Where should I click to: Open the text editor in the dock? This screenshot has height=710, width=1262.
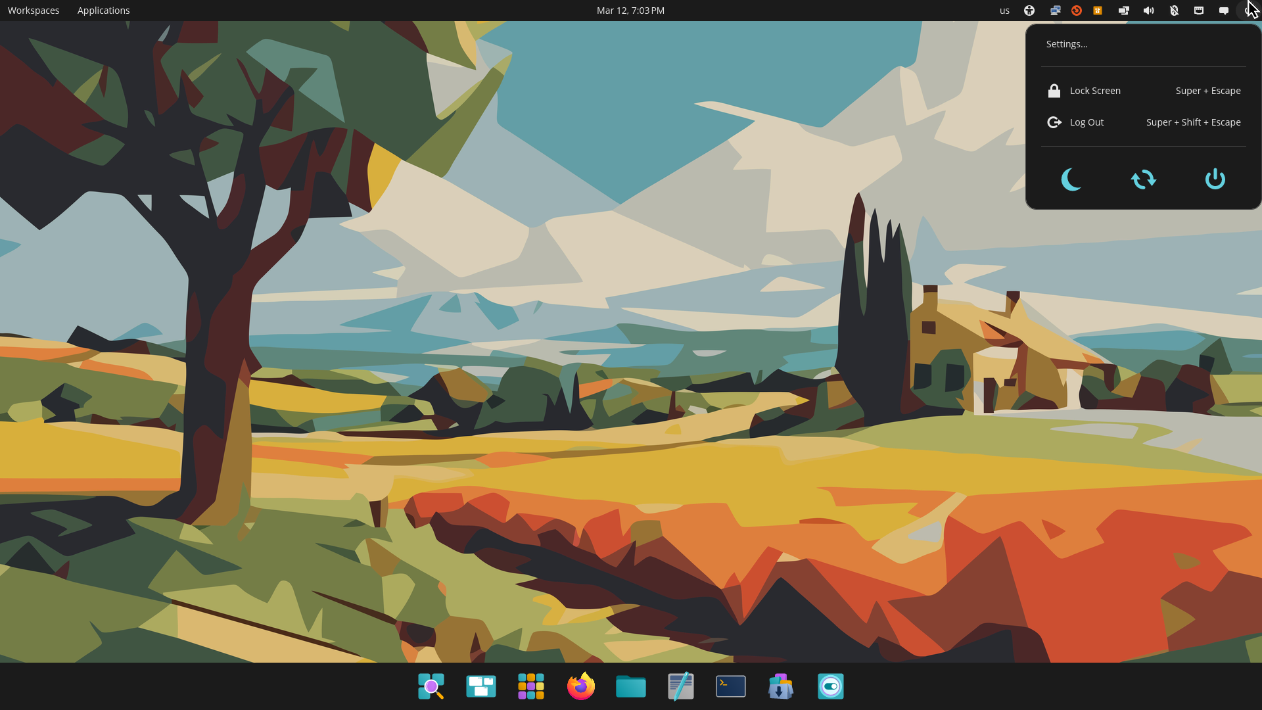click(x=680, y=686)
